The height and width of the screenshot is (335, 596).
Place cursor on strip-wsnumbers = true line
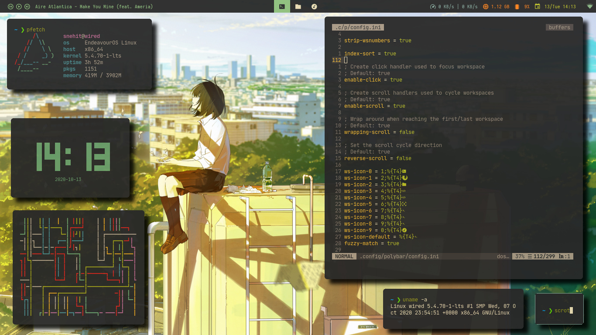click(378, 41)
